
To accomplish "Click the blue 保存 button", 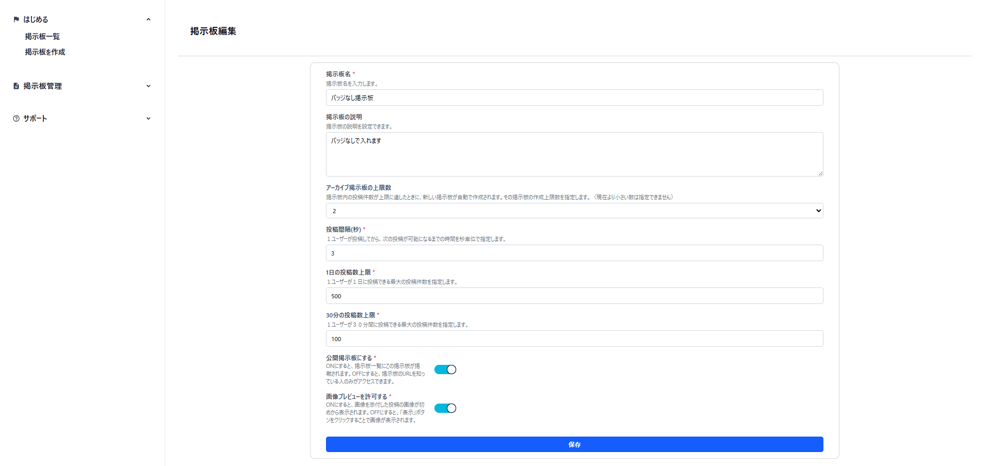I will click(574, 444).
